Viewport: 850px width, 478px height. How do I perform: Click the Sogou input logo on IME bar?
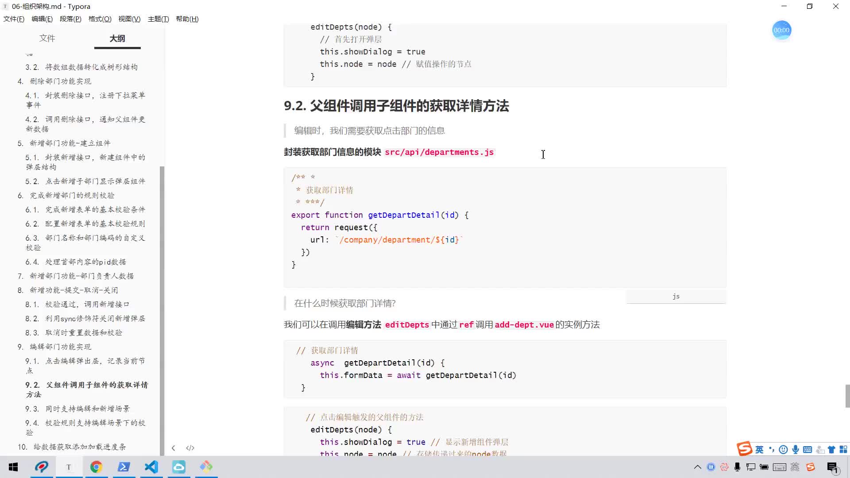[745, 448]
